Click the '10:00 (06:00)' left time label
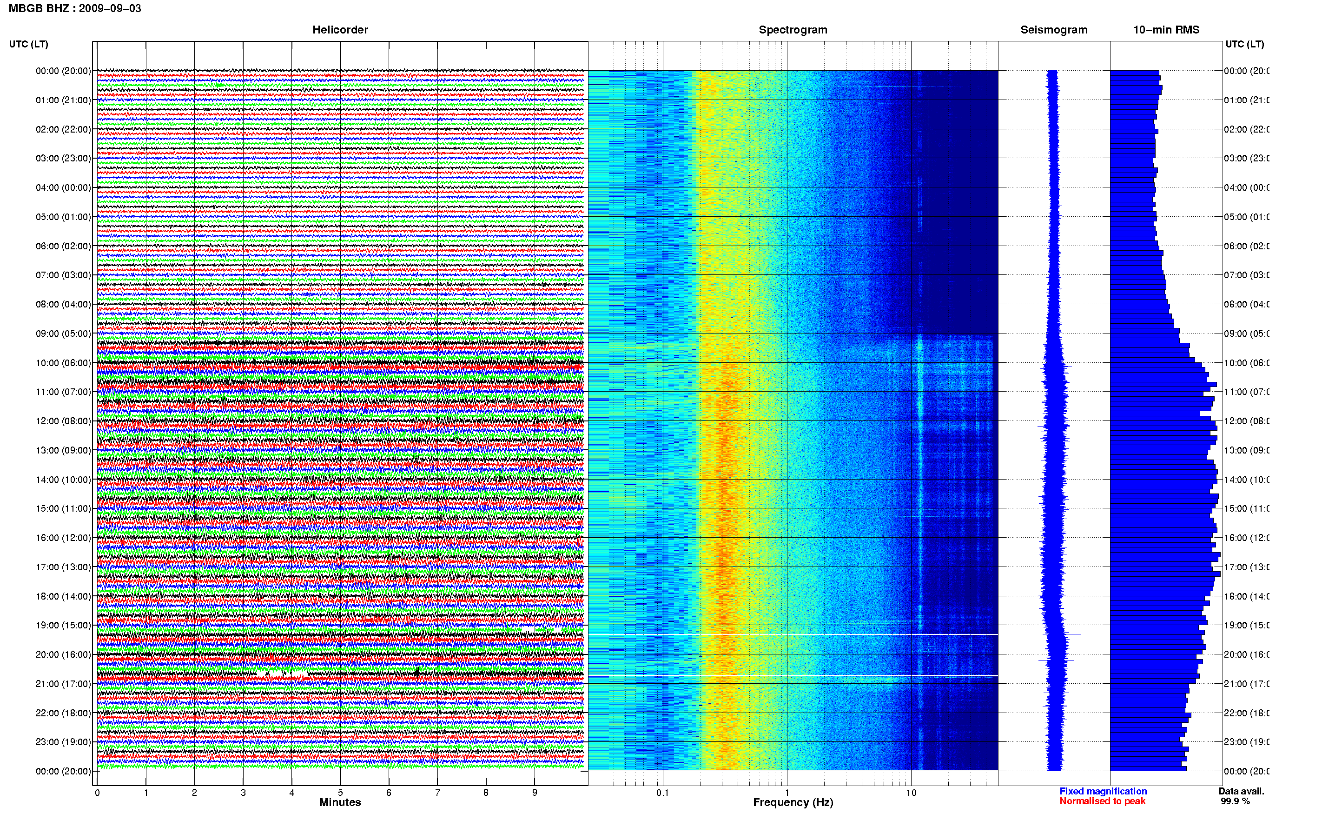The image size is (1322, 827). pos(63,363)
